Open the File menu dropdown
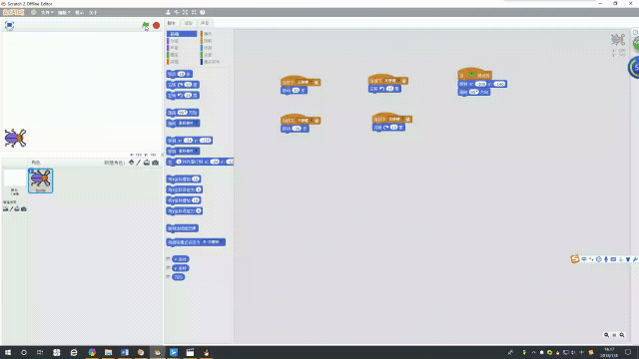Screen dimensions: 639x359 47,13
